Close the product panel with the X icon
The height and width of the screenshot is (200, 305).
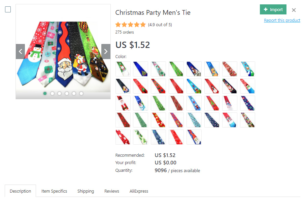294,10
